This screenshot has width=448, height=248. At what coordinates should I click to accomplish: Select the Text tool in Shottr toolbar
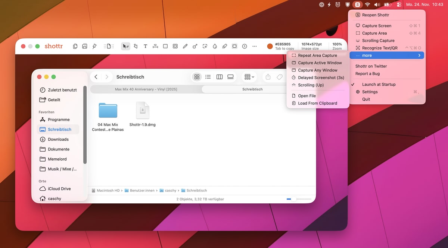click(x=146, y=46)
